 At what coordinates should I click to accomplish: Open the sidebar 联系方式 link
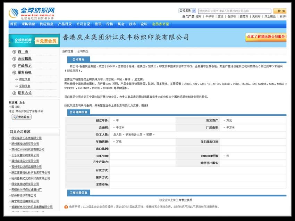[25, 93]
